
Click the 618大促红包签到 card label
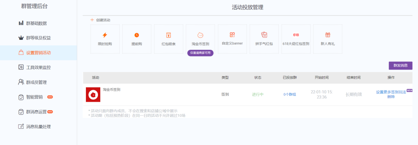click(x=296, y=44)
